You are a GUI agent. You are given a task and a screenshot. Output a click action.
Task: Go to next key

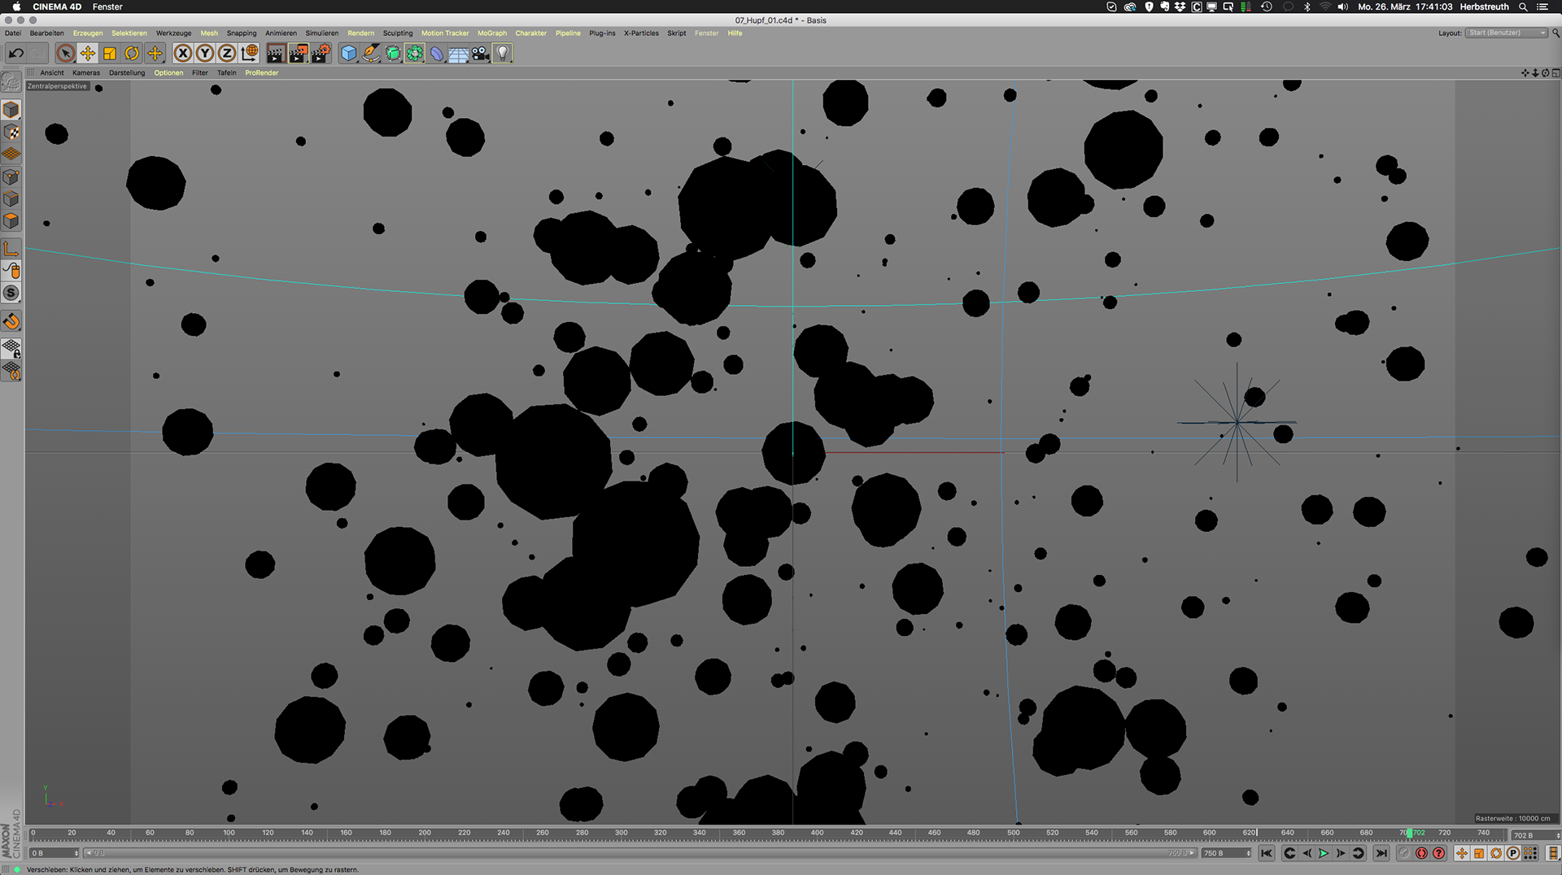pos(1358,853)
